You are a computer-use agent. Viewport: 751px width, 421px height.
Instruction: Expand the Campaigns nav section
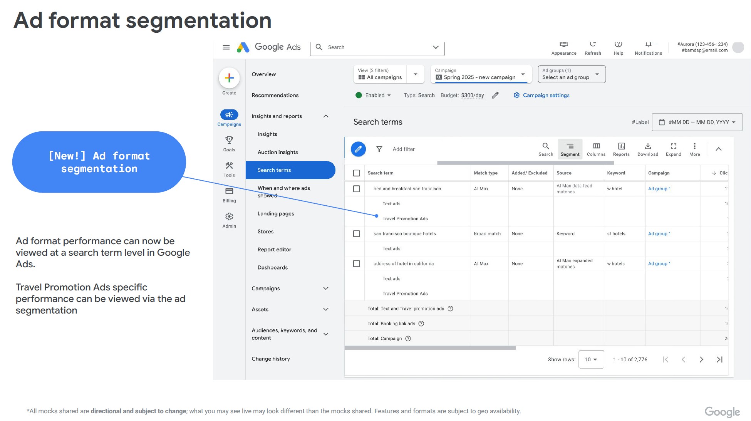click(x=326, y=288)
